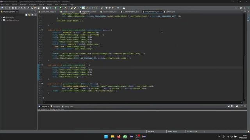Minimize the Project Explorer panel
Image resolution: width=250 pixels, height=140 pixels.
click(32, 11)
